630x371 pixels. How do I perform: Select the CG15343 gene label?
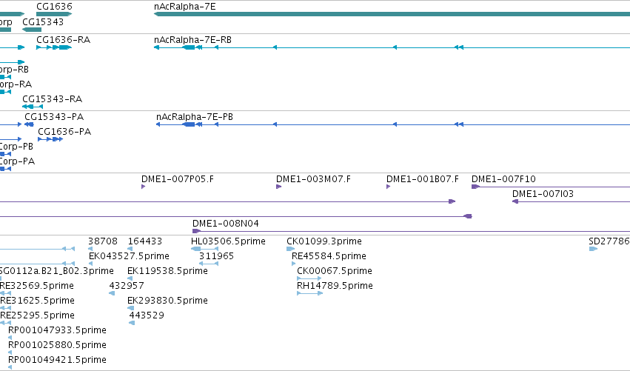43,21
